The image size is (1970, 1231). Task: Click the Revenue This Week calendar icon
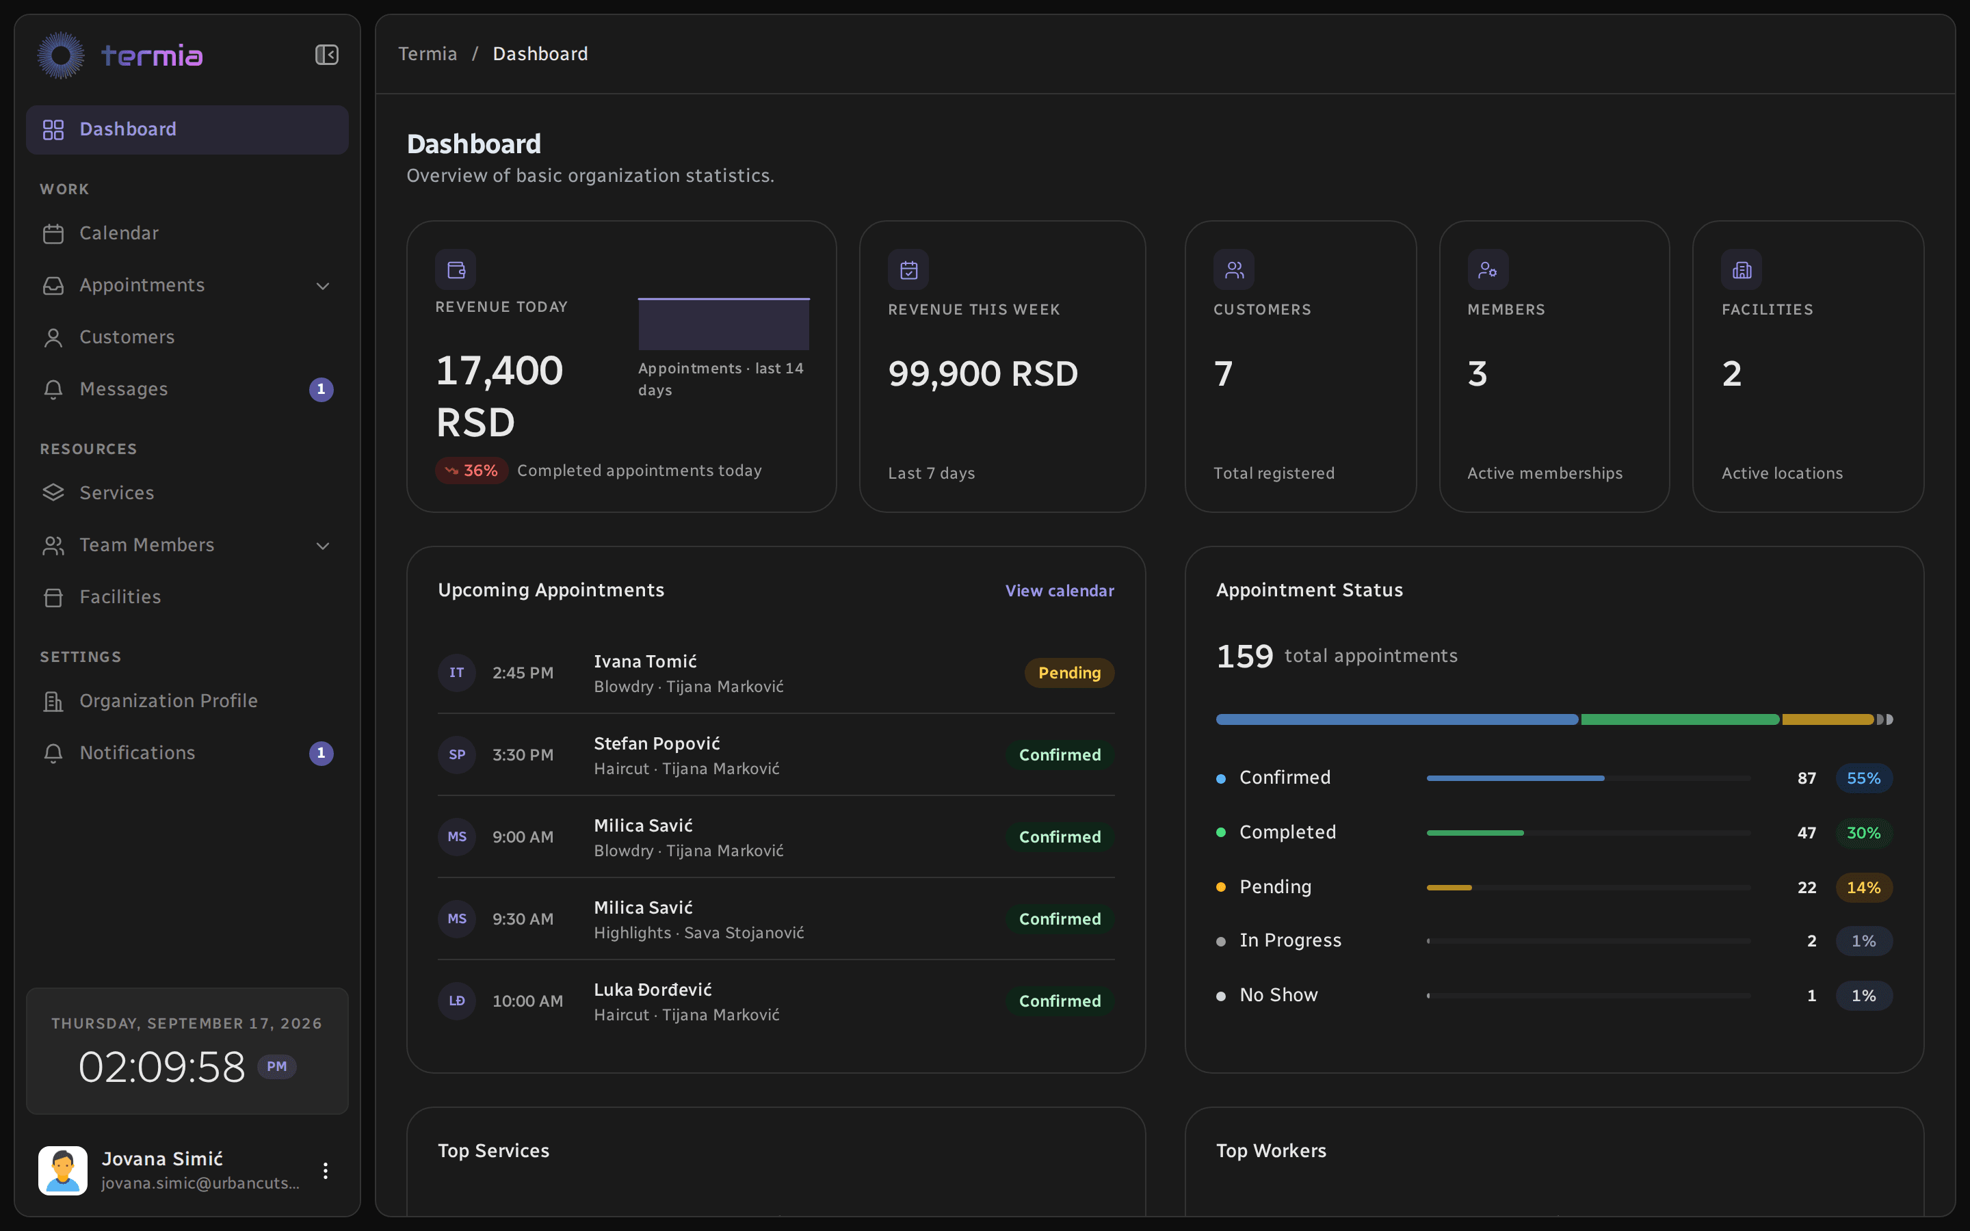pyautogui.click(x=908, y=269)
